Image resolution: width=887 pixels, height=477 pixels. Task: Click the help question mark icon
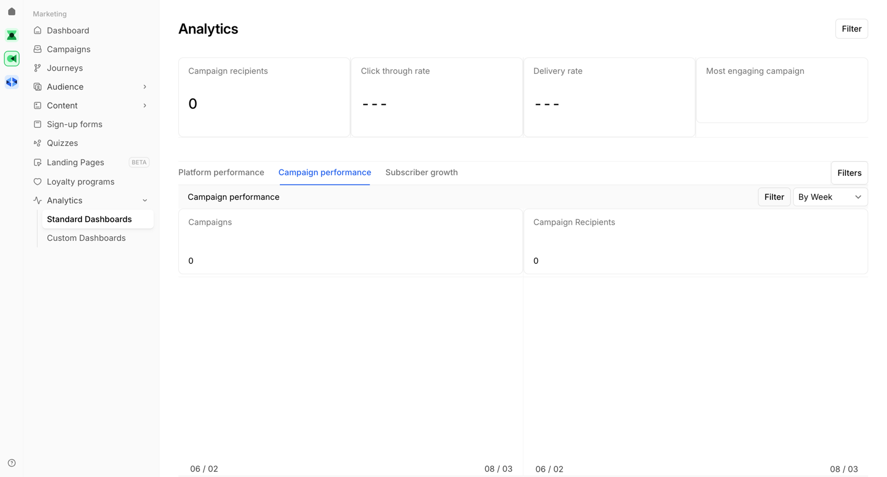coord(12,463)
